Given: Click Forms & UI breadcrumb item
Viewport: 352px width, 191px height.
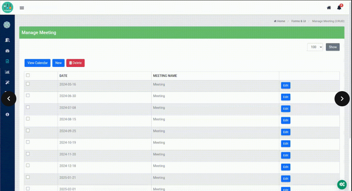Looking at the screenshot, I should pyautogui.click(x=298, y=21).
